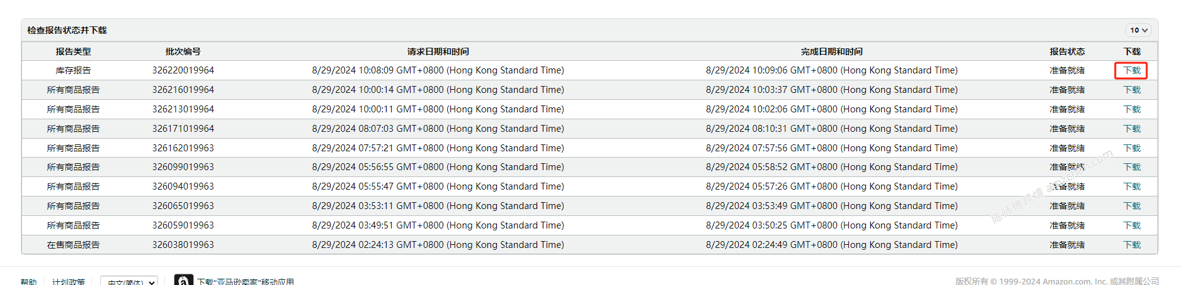
Task: Click the Amazon Seller app icon
Action: tap(183, 281)
